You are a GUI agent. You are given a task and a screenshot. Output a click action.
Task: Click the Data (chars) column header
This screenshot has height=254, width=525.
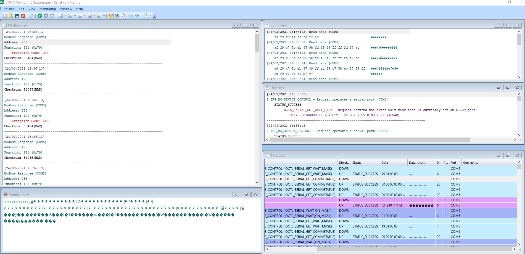pyautogui.click(x=421, y=163)
